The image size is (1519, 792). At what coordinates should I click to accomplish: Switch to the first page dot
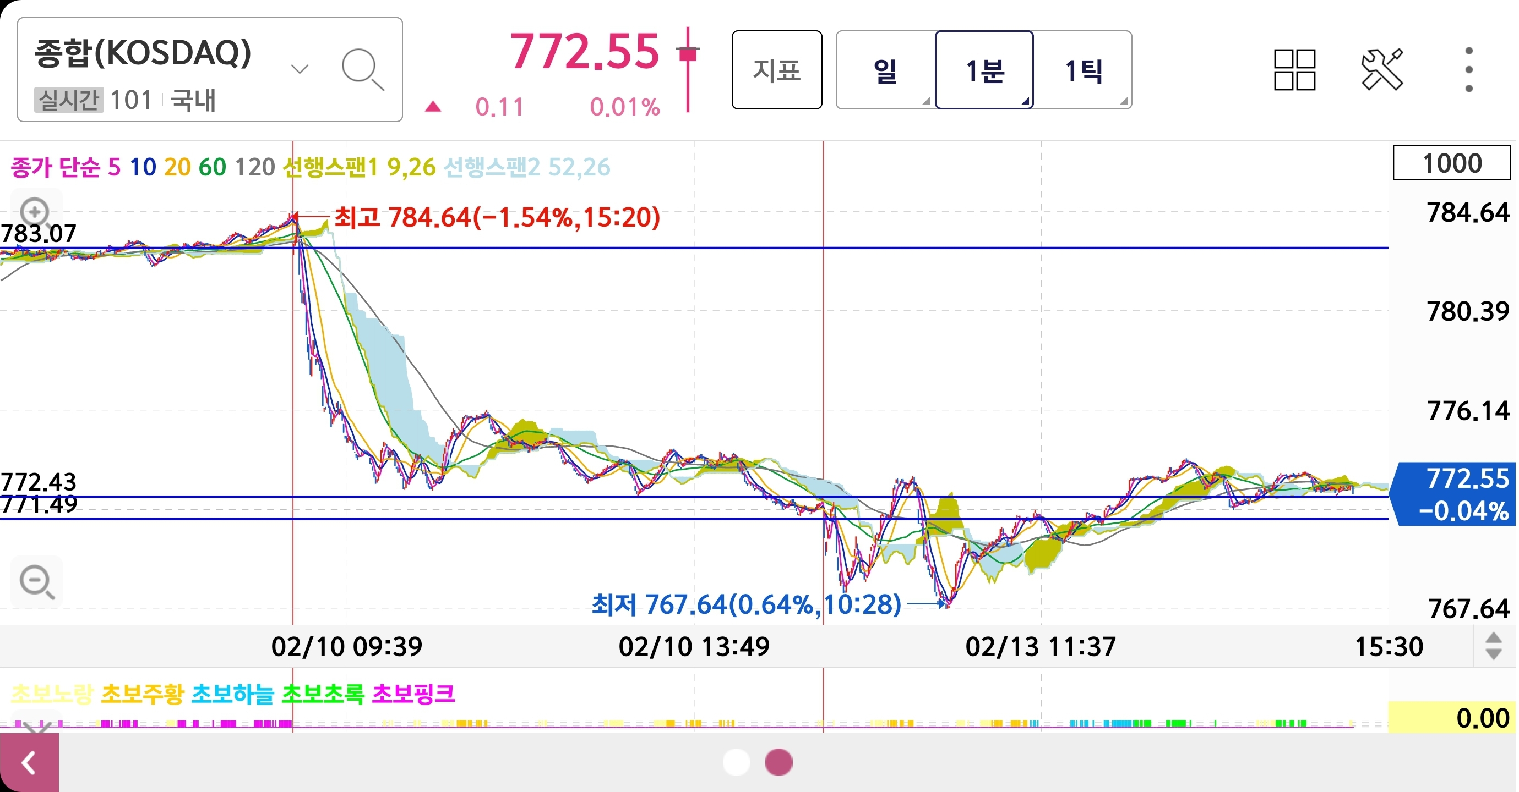[736, 762]
